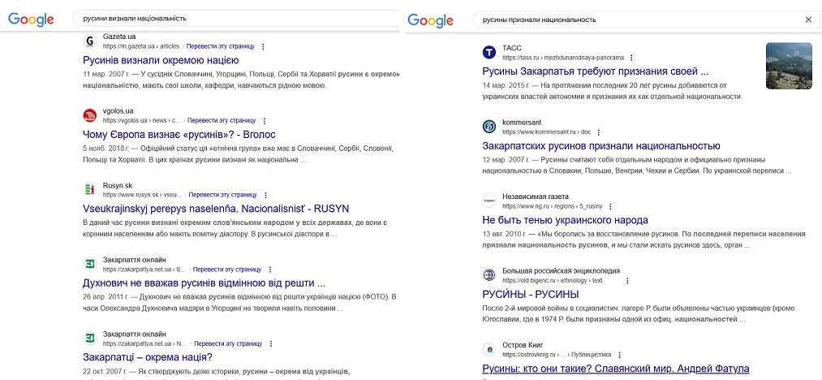The image size is (822, 380).
Task: Click the kommersant site favicon
Action: 489,127
